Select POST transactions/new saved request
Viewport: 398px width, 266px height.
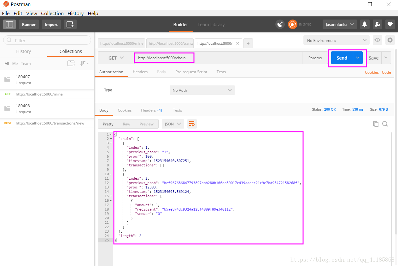click(x=47, y=123)
